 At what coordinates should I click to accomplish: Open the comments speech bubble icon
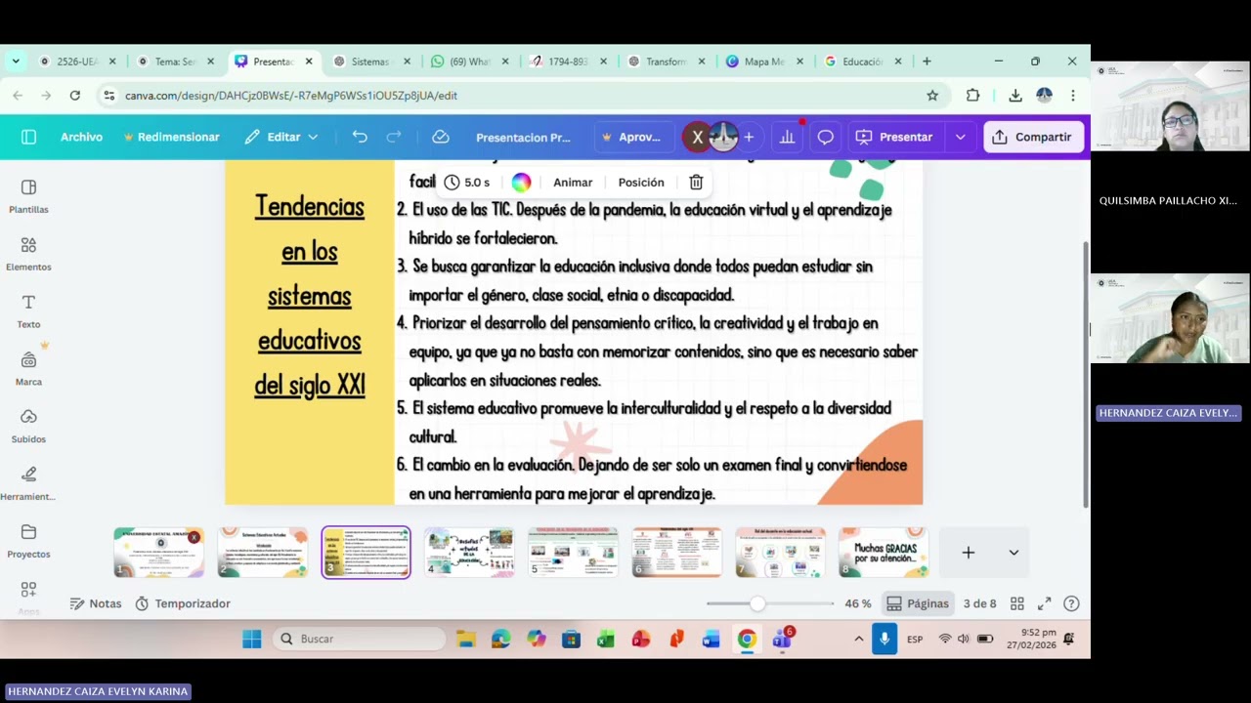click(x=826, y=137)
